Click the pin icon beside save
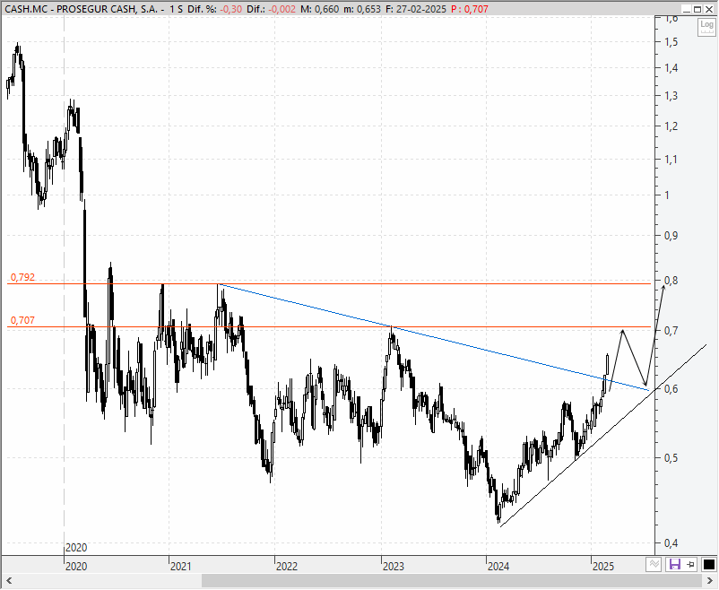 point(690,565)
